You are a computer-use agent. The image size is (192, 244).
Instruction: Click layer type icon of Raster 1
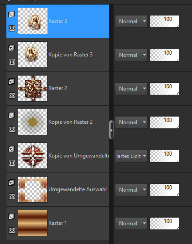coord(11,216)
